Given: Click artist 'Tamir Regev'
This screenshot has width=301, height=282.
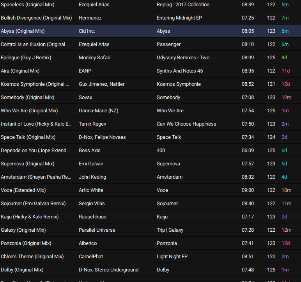Looking at the screenshot, I should coord(92,124).
